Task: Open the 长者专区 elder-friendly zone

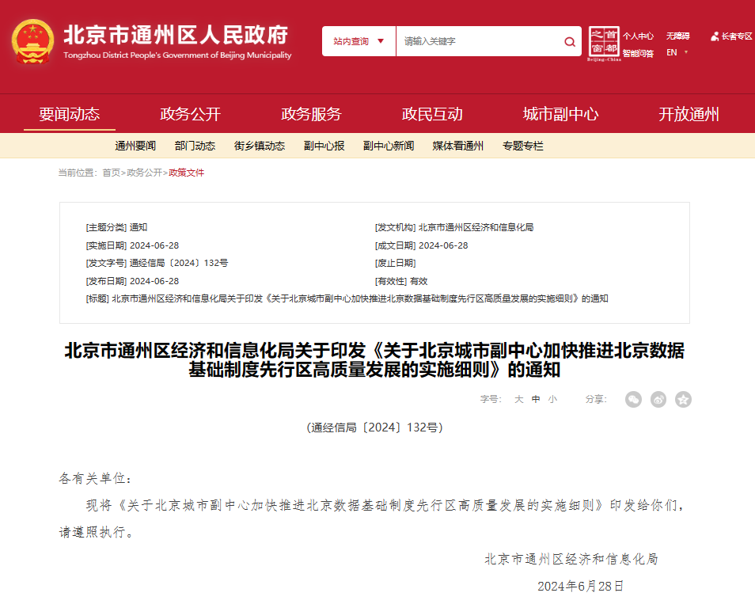Action: point(731,36)
